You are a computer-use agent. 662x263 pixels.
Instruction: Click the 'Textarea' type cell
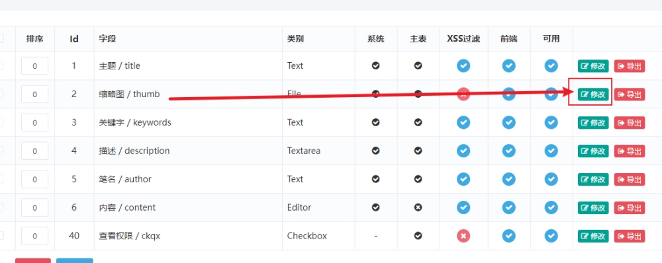click(304, 151)
